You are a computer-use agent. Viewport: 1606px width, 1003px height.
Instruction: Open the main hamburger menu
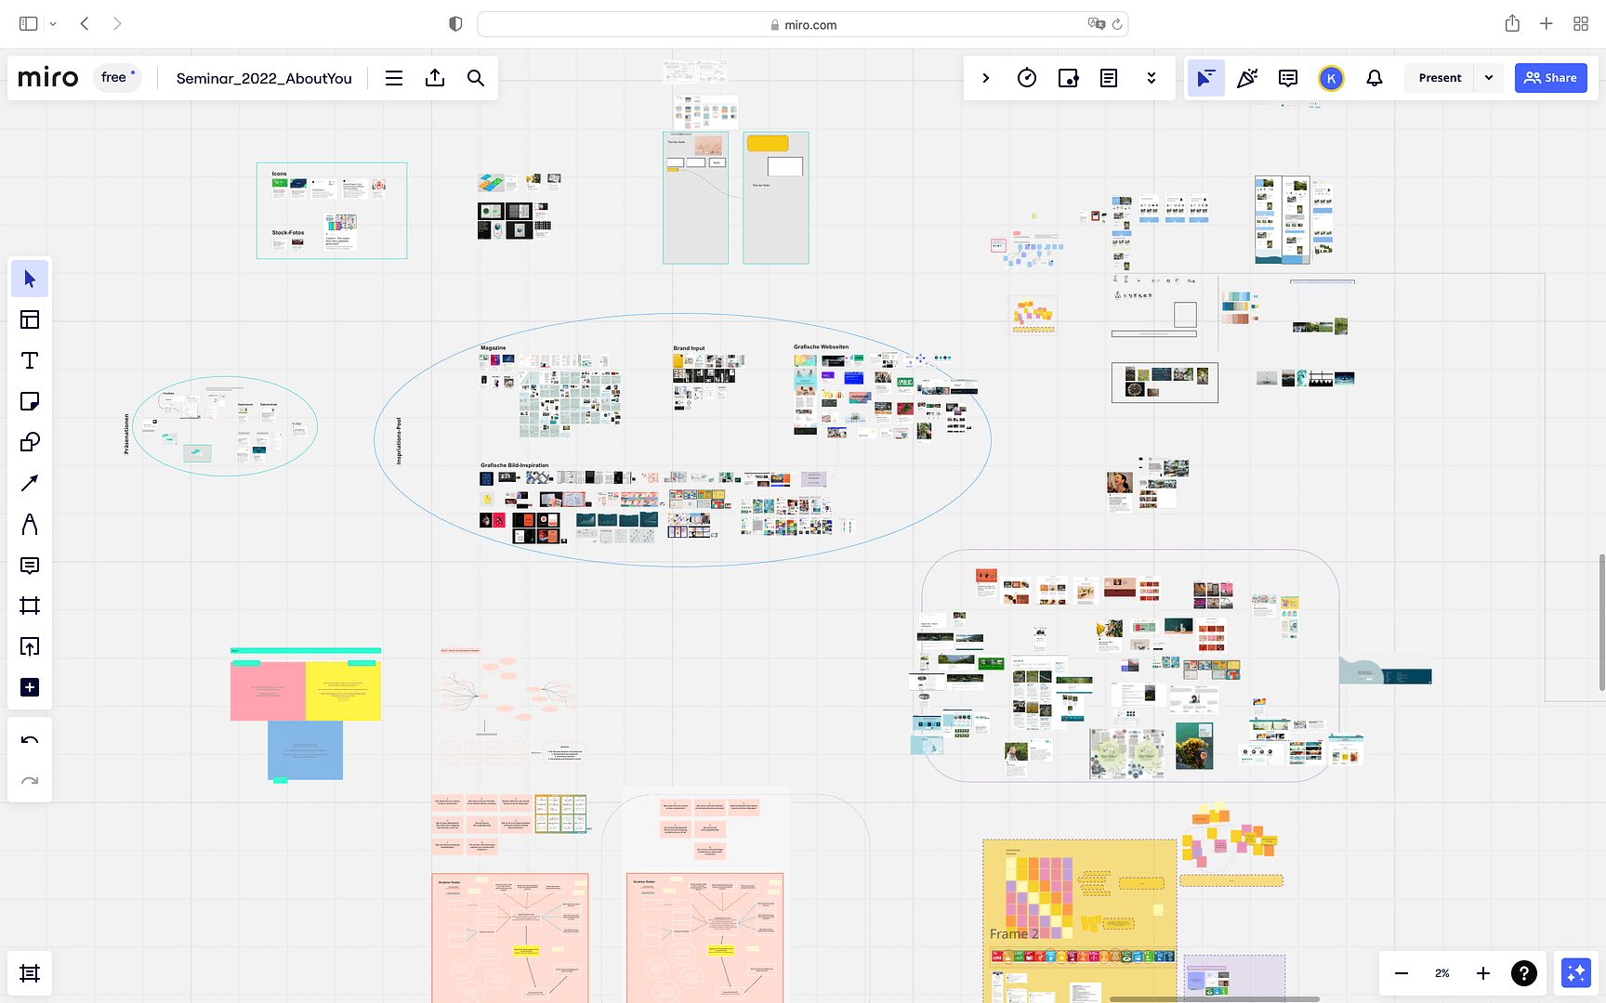[394, 78]
